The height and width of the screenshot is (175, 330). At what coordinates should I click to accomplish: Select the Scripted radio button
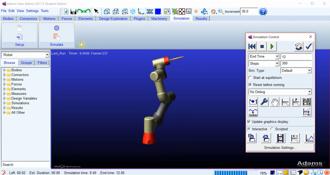(x=272, y=129)
